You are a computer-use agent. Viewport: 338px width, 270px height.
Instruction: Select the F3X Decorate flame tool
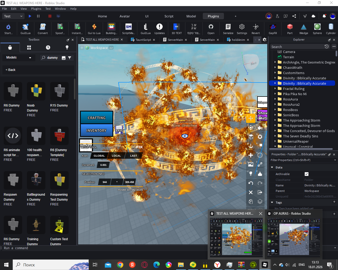point(260,173)
